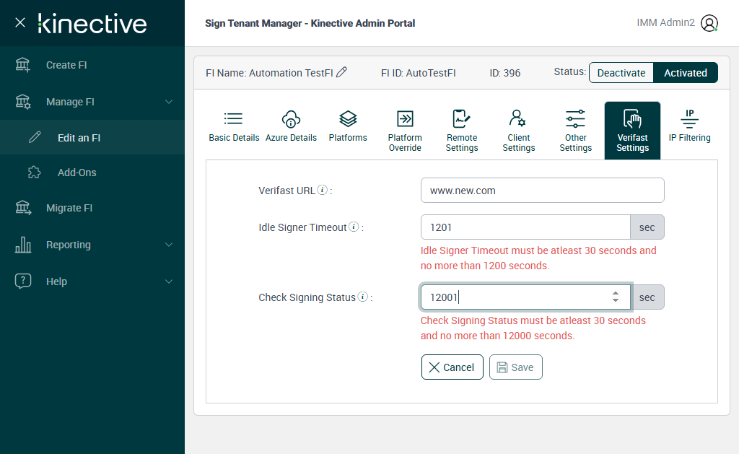Decrement Check Signing Status with down arrow
Viewport: 739px width, 454px height.
coord(616,300)
